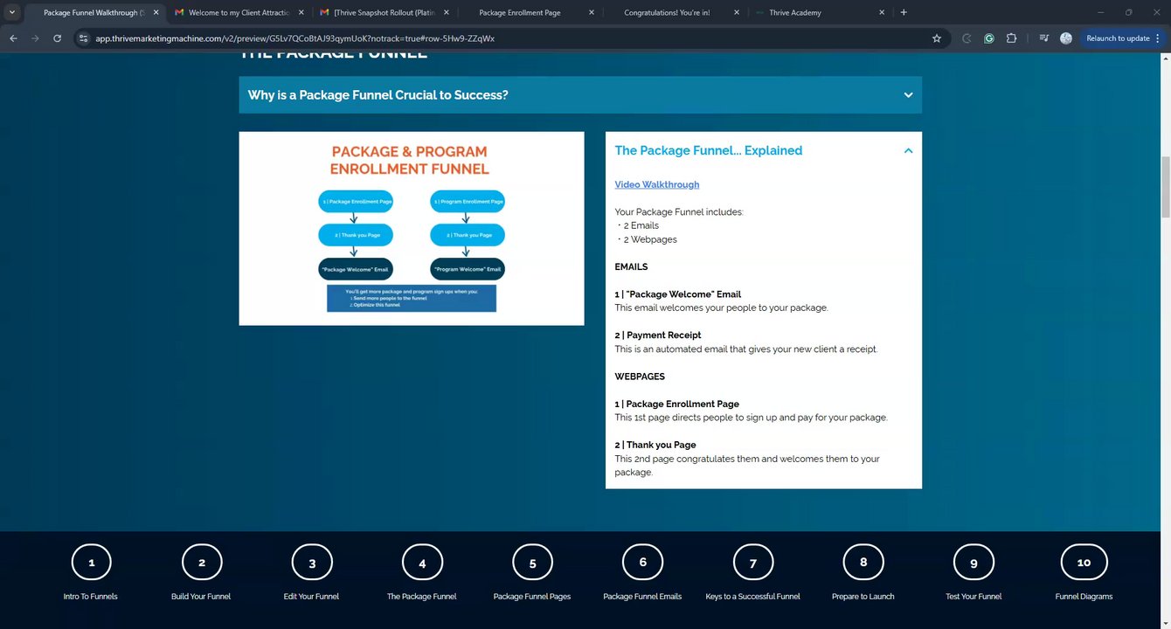Collapse 'The Package Funnel... Explained' chevron

[908, 150]
